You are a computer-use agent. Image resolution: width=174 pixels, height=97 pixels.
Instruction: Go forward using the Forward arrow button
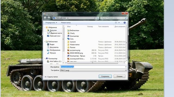click(x=49, y=18)
